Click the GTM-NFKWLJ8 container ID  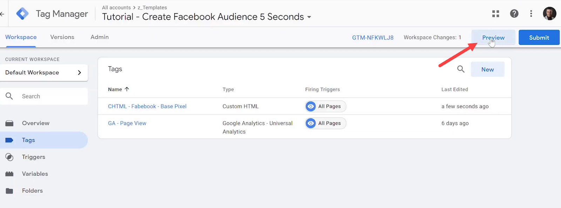[373, 38]
